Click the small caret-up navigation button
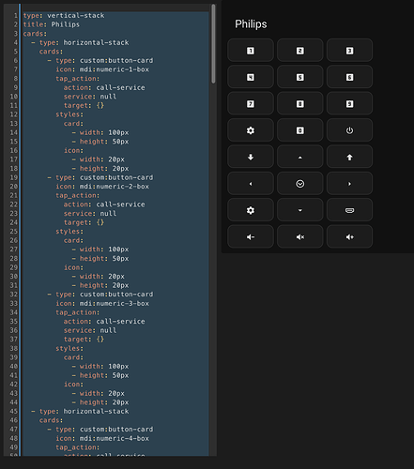414x469 pixels. (x=299, y=157)
